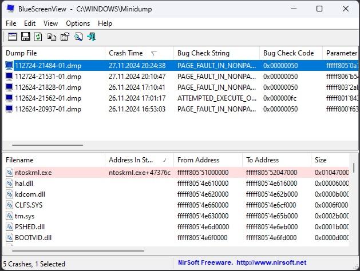360x271 pixels.
Task: Select the 112624-21562-01.dmp dump file
Action: (48, 98)
